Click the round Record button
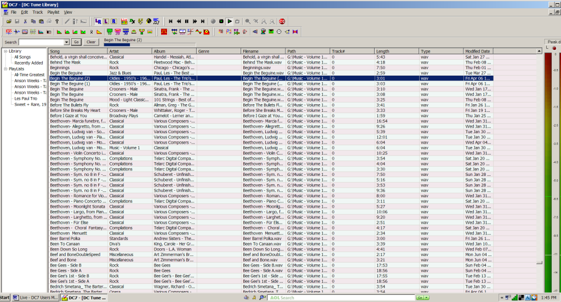The image size is (561, 302). [213, 21]
